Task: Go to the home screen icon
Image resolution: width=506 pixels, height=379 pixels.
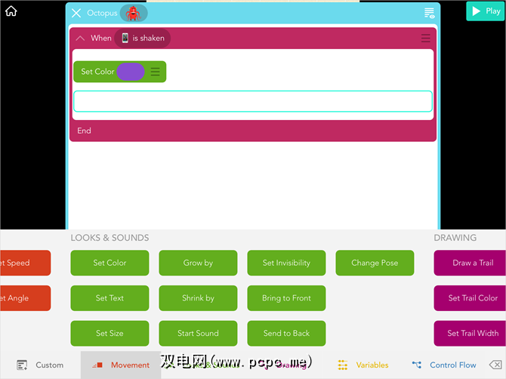Action: 11,11
